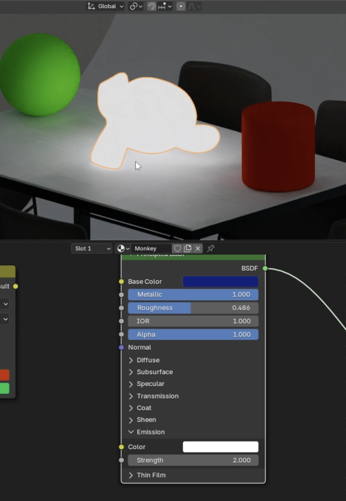Adjust the Metallic slider
This screenshot has width=346, height=501.
[x=193, y=294]
